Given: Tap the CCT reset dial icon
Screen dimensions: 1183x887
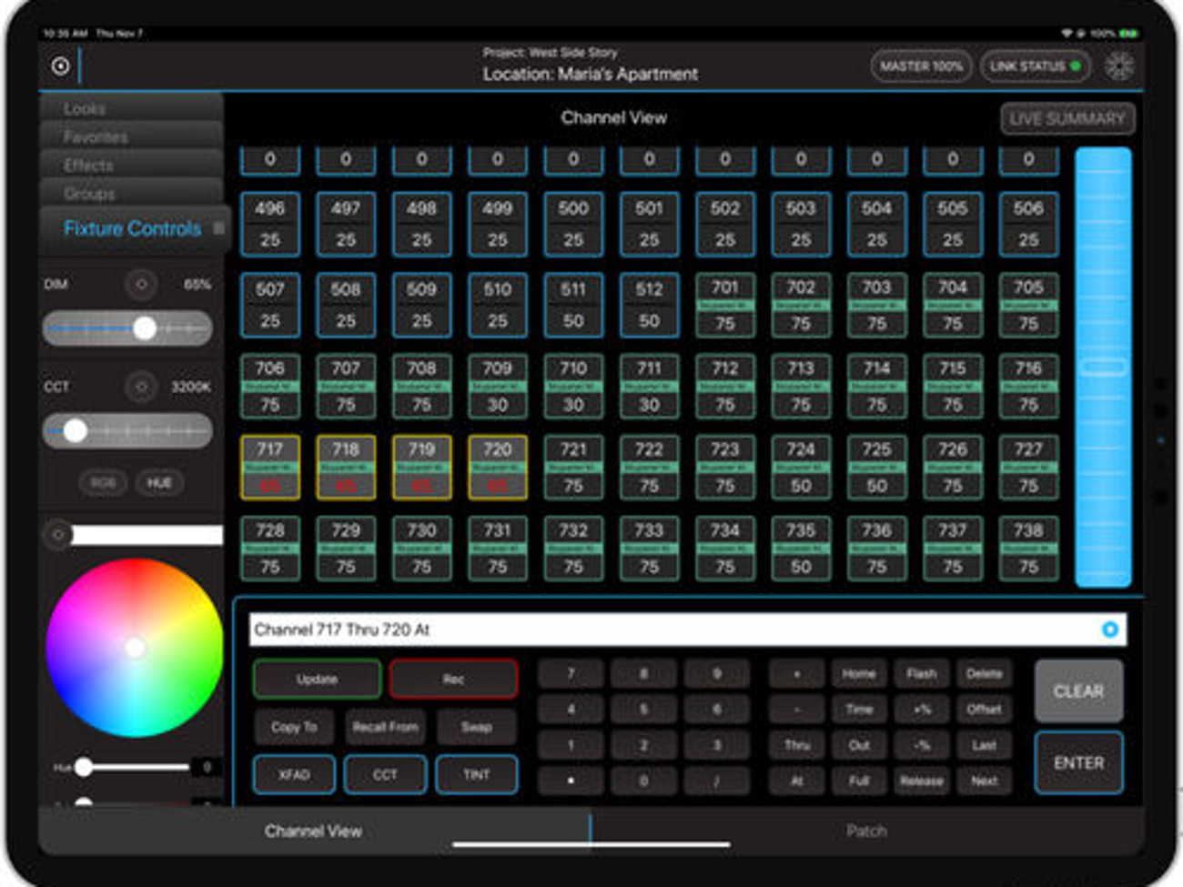Looking at the screenshot, I should click(x=142, y=387).
